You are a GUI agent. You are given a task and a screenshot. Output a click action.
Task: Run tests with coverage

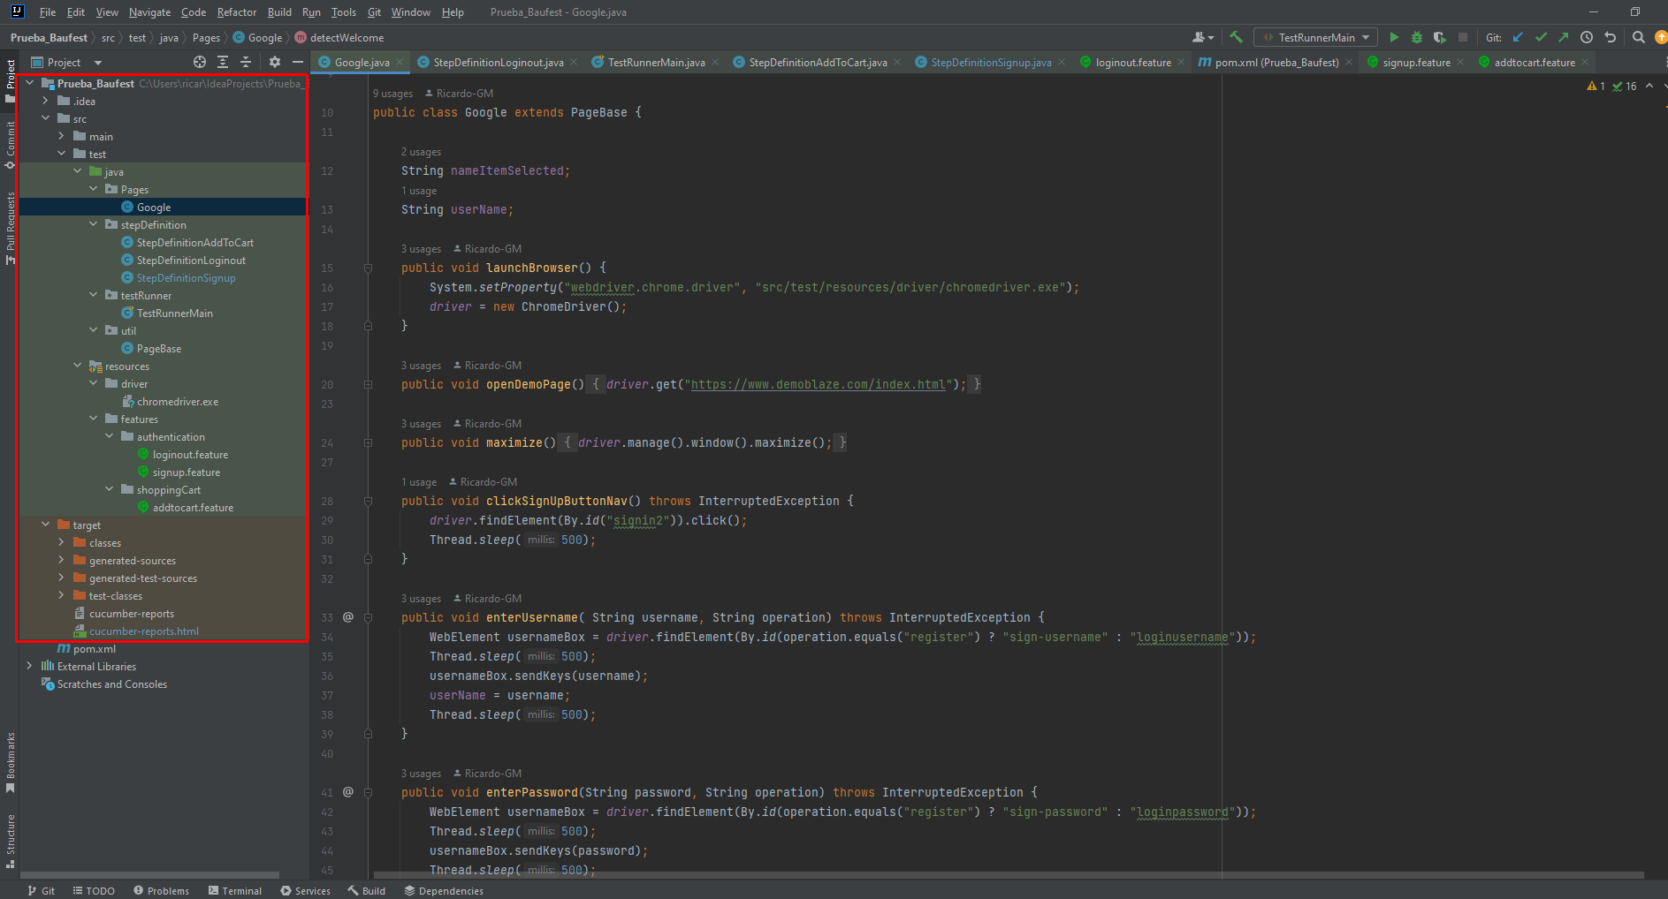1438,37
